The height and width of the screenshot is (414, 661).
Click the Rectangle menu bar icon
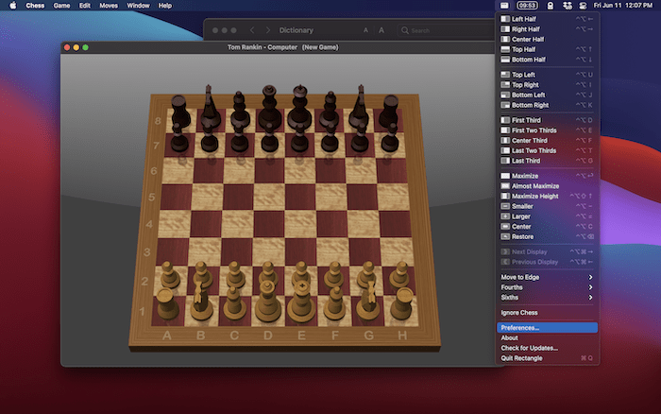coord(506,6)
